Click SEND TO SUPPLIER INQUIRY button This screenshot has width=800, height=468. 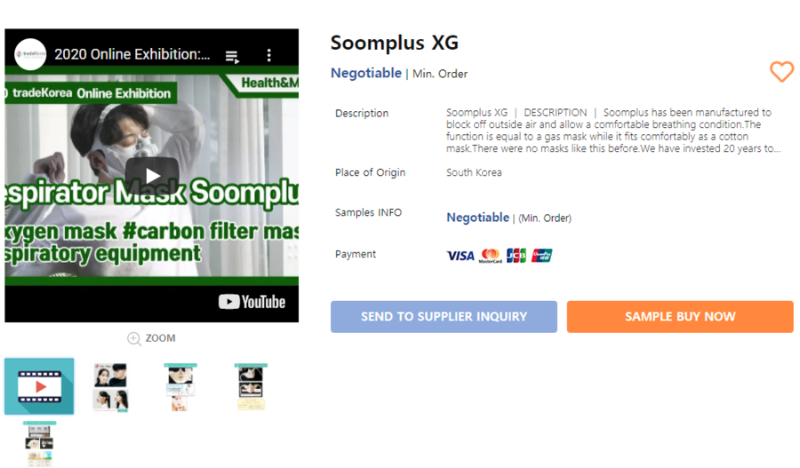[x=444, y=316]
